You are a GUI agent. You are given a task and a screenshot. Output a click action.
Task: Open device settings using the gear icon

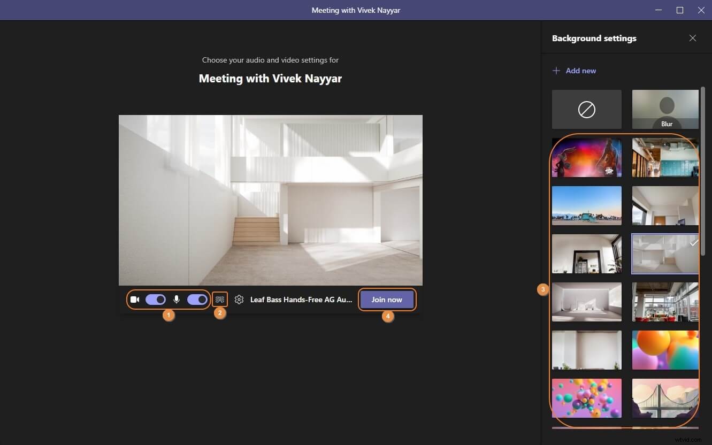[x=239, y=300]
